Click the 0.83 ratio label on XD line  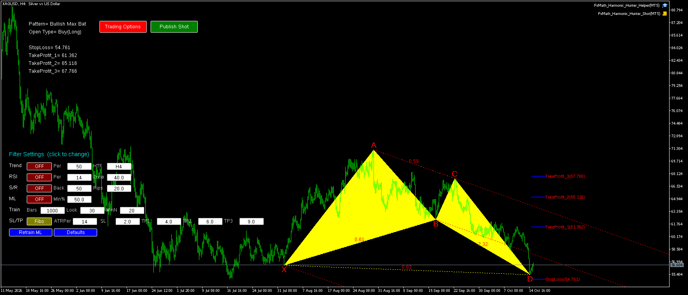(x=407, y=267)
